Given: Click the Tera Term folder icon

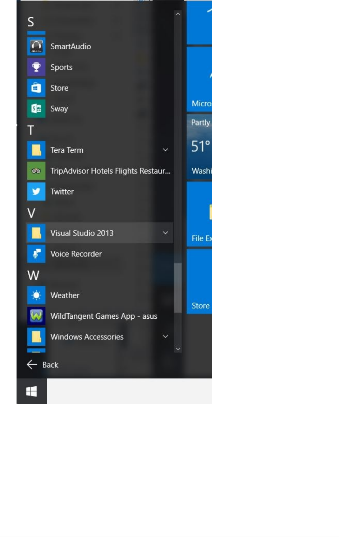Looking at the screenshot, I should [x=36, y=150].
